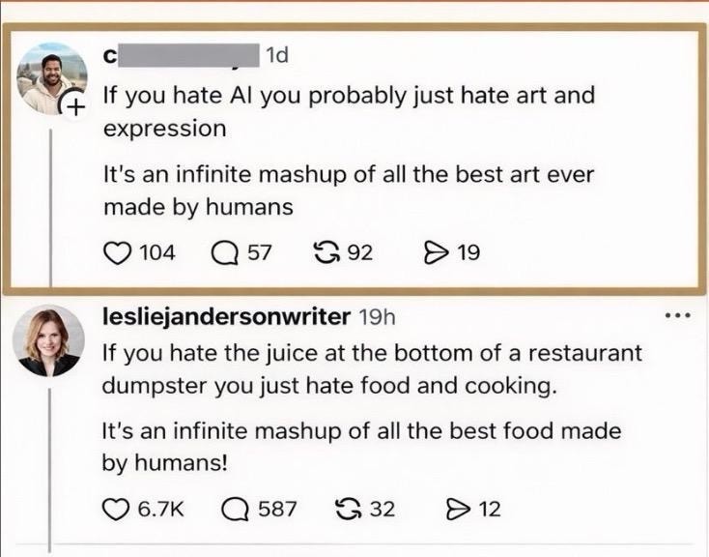Click the 104 like count on top post

point(157,253)
